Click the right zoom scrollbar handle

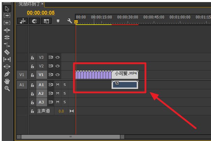[x=122, y=137]
